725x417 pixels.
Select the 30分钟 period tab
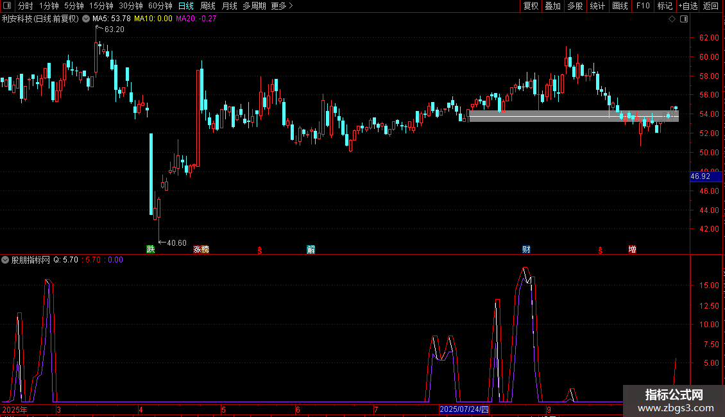coord(130,6)
